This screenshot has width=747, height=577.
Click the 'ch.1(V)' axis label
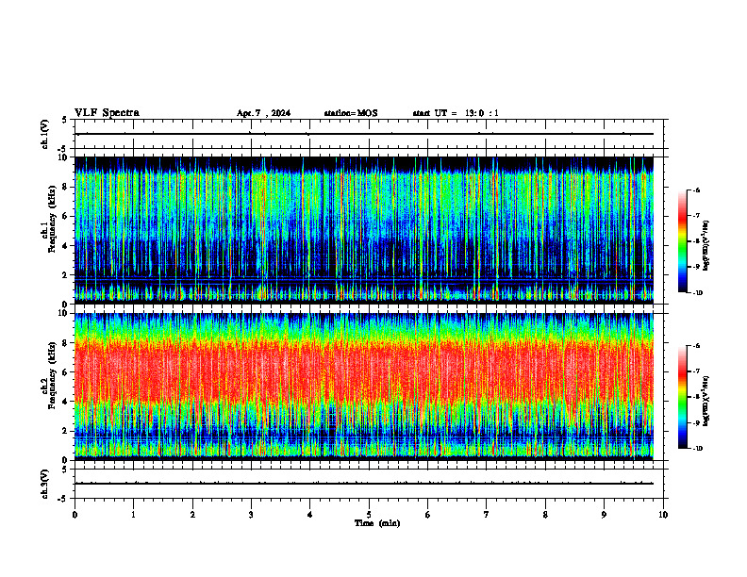coord(44,134)
